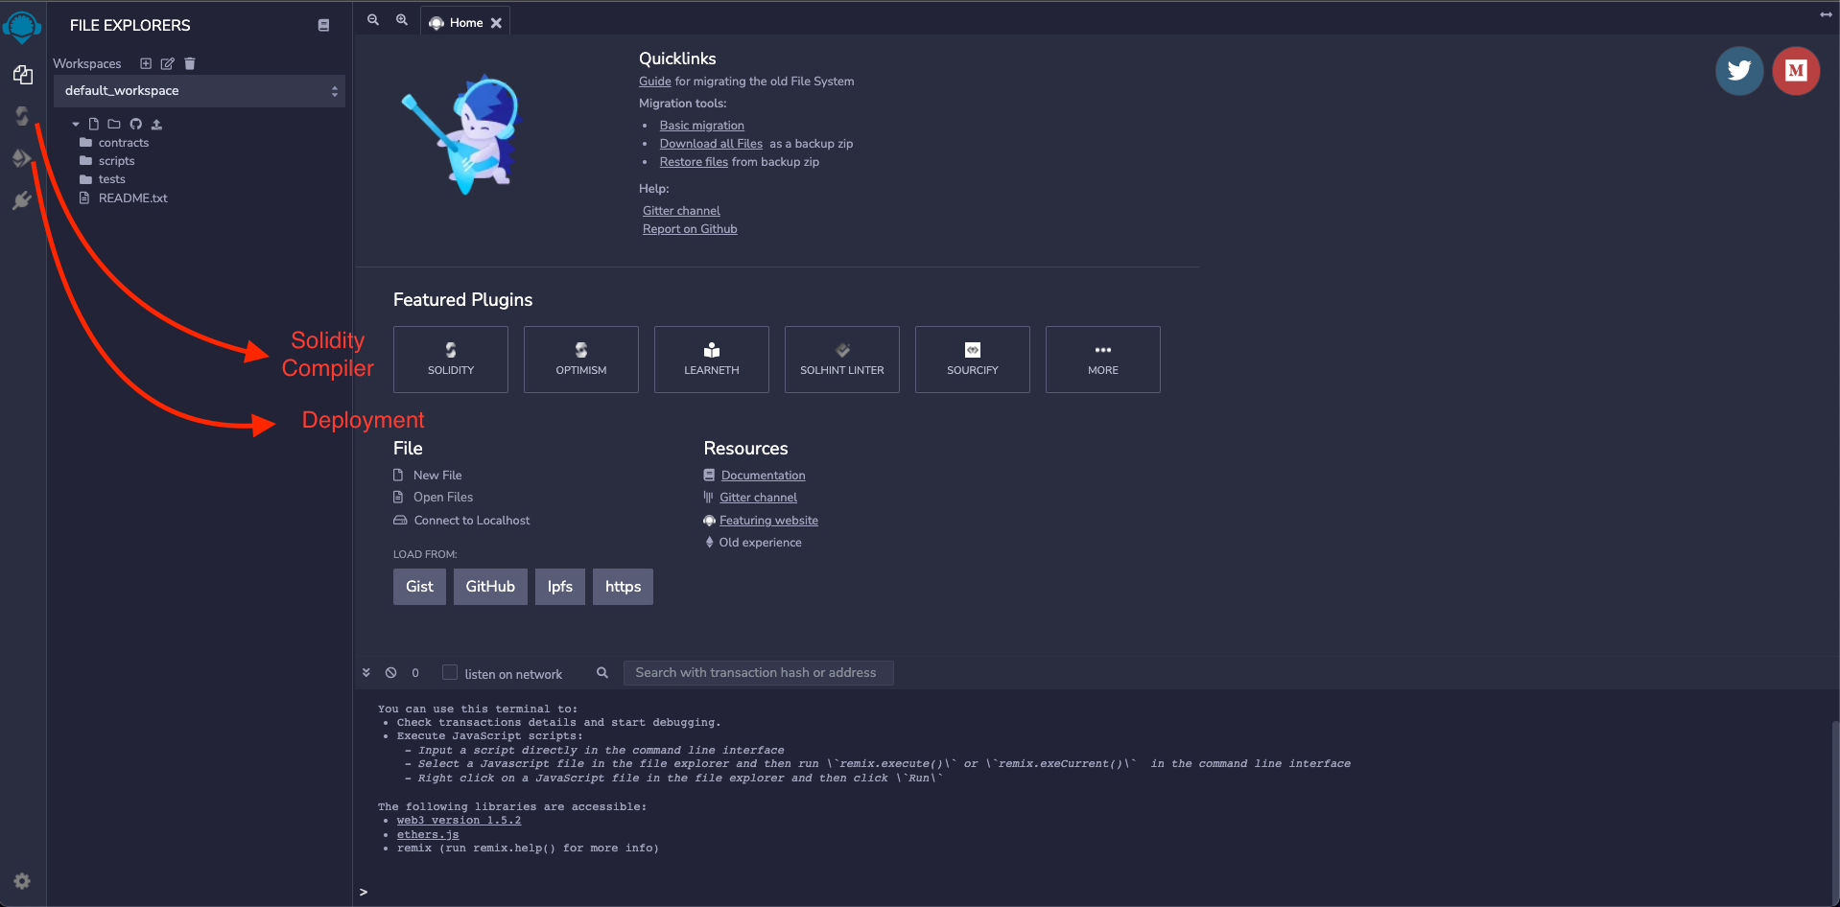Click the upload file icon in file explorer
Image resolution: width=1840 pixels, height=907 pixels.
pos(156,124)
